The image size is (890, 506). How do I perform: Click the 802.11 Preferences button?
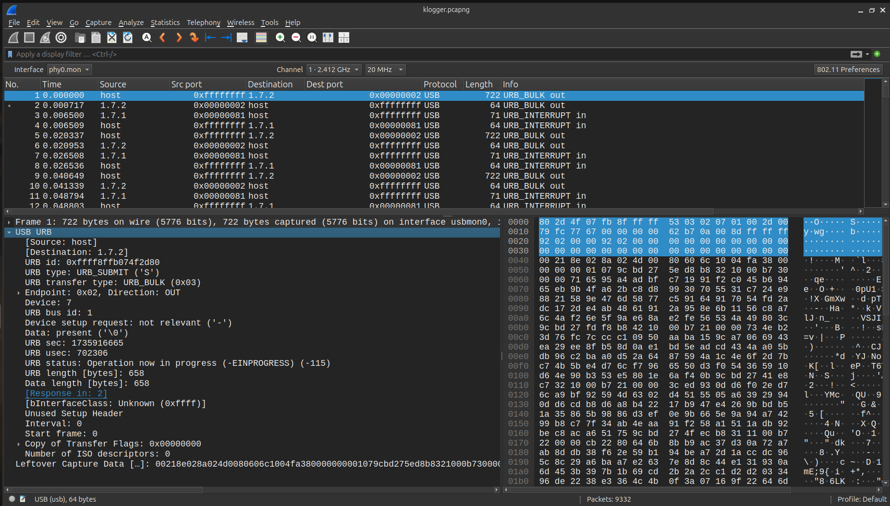[x=848, y=70]
